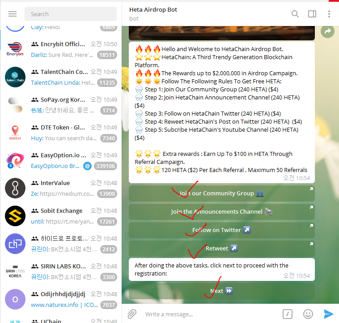Open the 하이드로 프로토콜 chat
This screenshot has width=339, height=323.
click(x=61, y=244)
